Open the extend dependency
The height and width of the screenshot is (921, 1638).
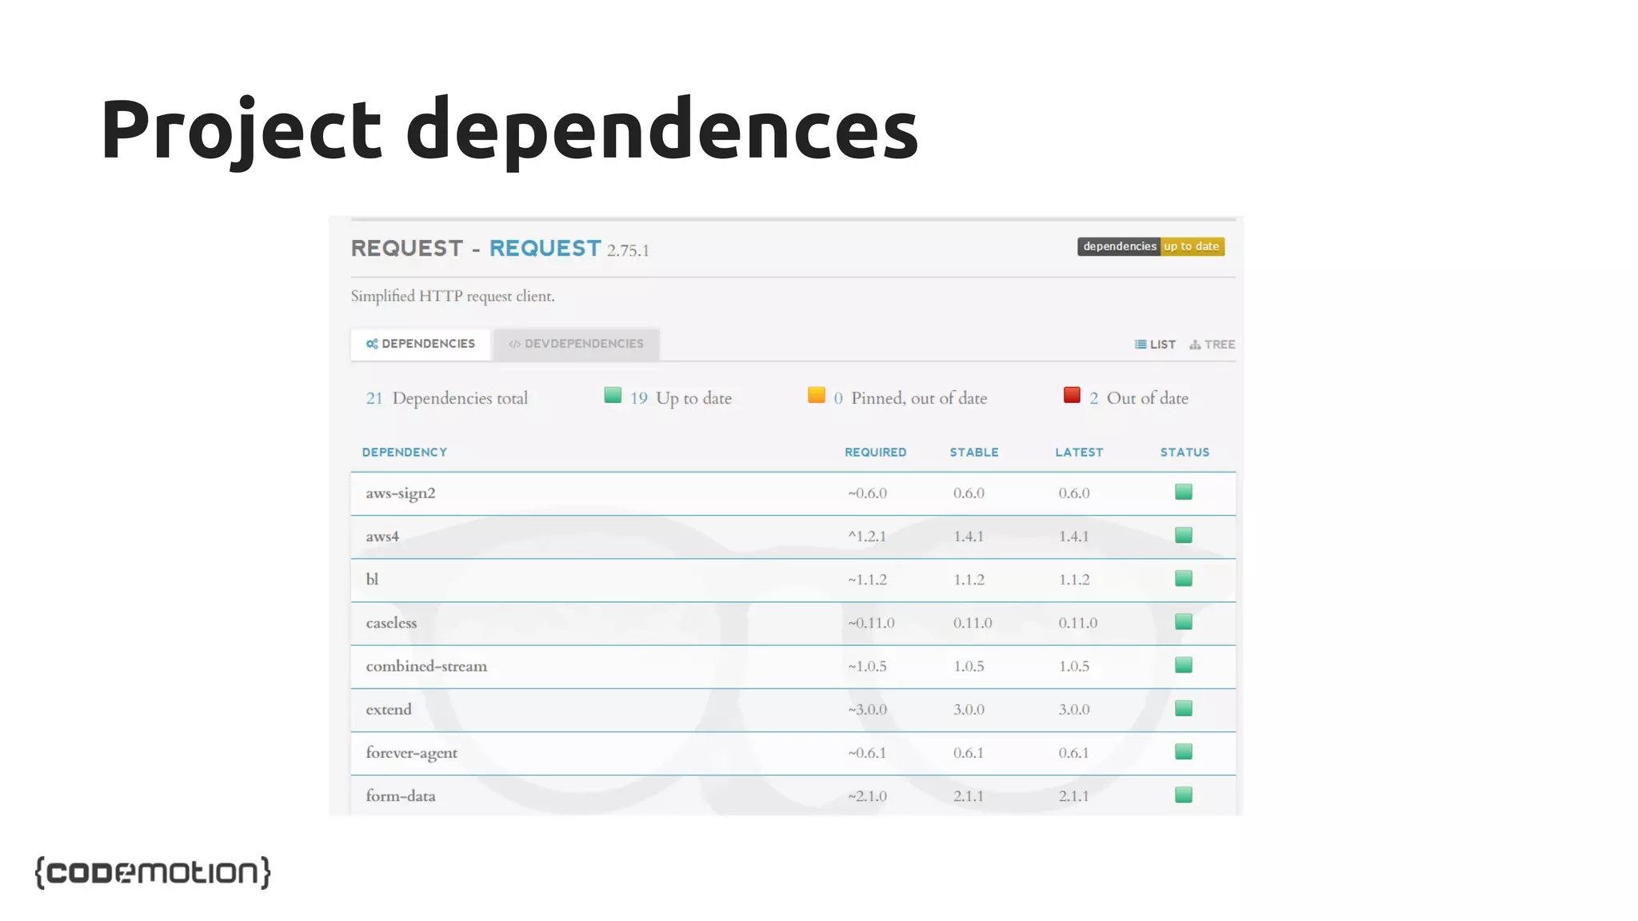pos(389,709)
